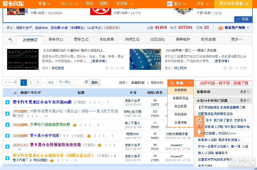The image size is (257, 170).
Task: Click the 爱卡汽车 site logo
Action: point(13,4)
